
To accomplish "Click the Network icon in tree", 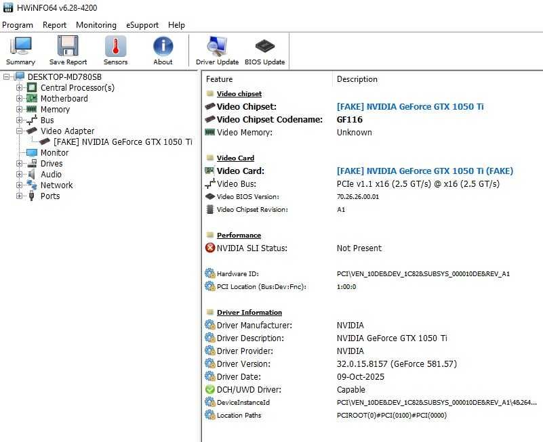I will click(x=31, y=185).
